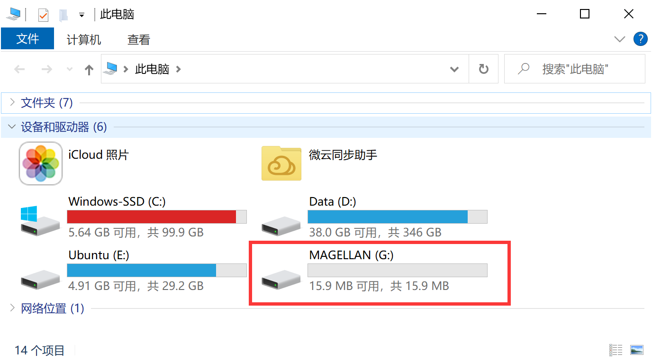Viewport: 652px width, 362px height.
Task: Open the Windows-SSD (C:) drive
Action: tap(117, 201)
